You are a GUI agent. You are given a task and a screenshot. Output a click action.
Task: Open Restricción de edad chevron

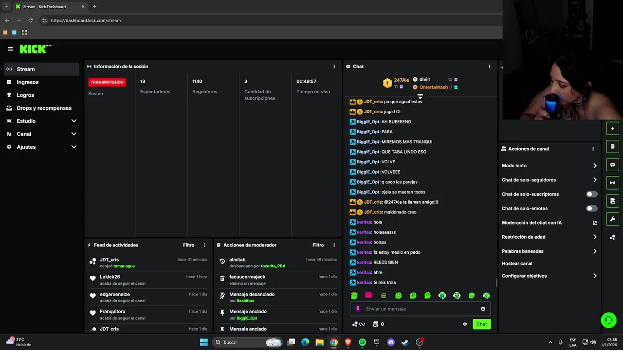[x=595, y=237]
